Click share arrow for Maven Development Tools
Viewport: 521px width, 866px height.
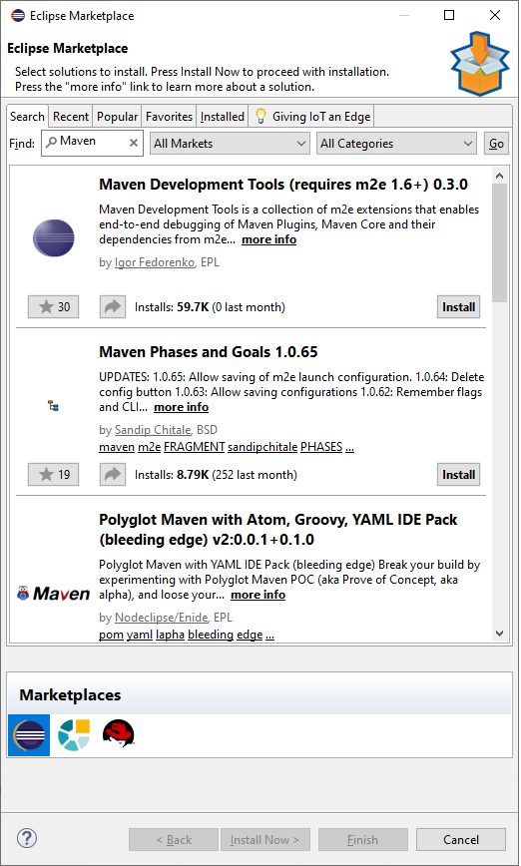[x=113, y=307]
